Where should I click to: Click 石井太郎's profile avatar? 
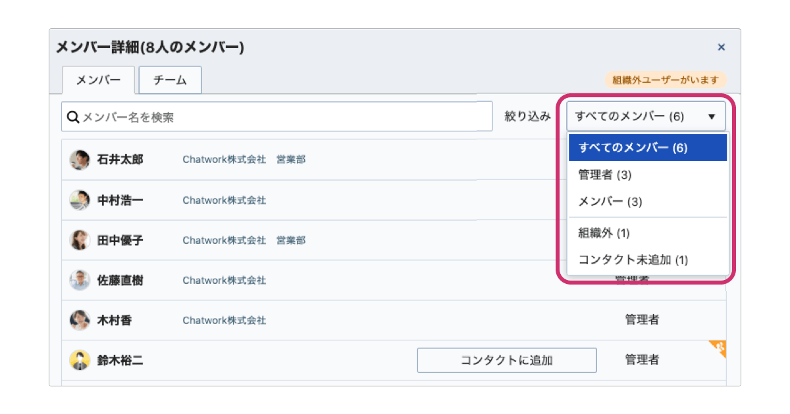tap(80, 160)
